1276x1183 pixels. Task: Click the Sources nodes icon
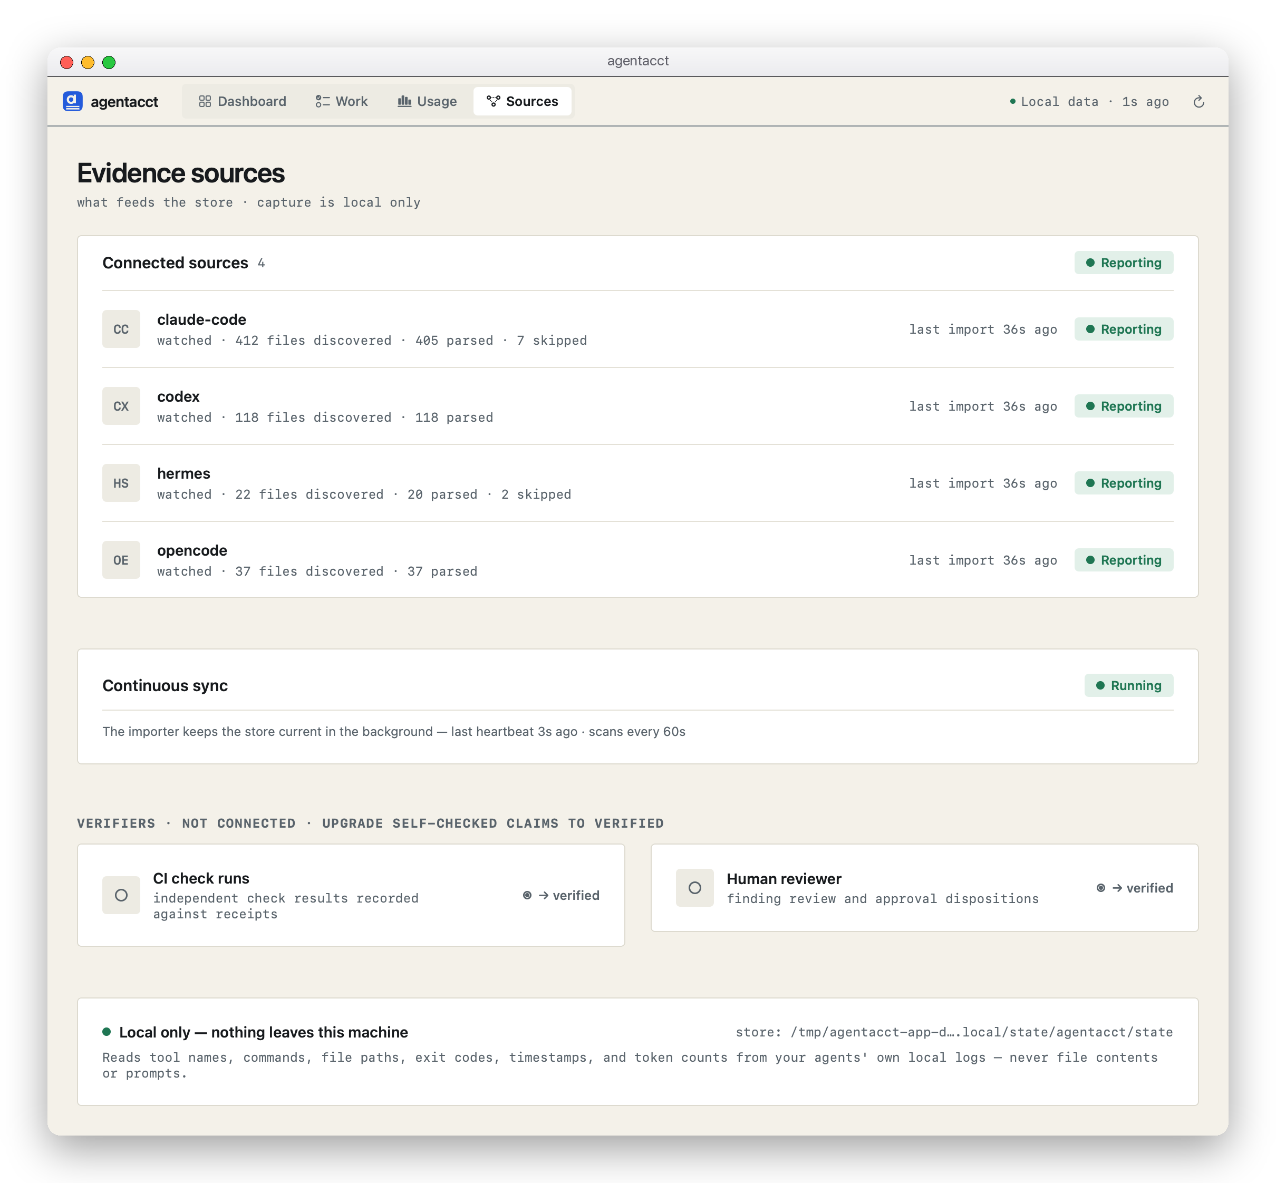click(493, 101)
